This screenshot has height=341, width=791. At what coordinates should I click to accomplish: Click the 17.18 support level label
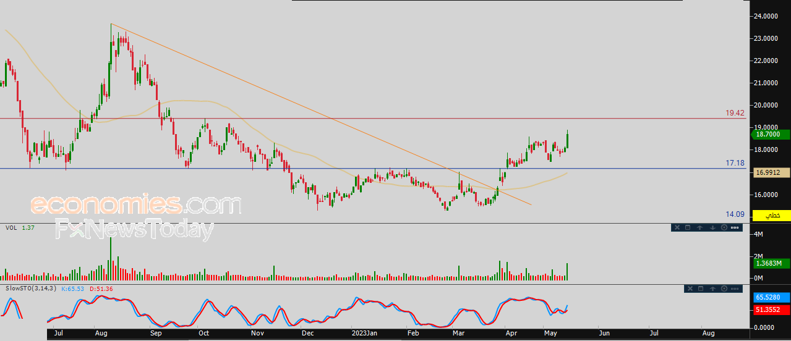tap(735, 163)
